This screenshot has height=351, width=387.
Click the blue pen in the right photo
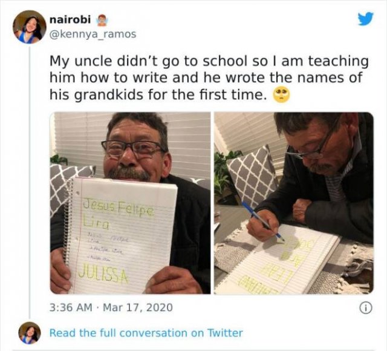click(263, 221)
